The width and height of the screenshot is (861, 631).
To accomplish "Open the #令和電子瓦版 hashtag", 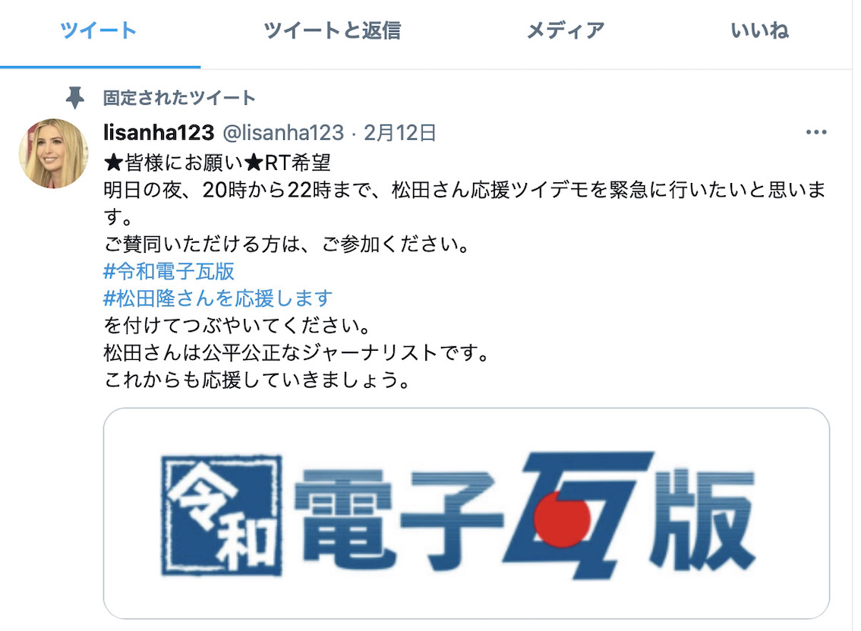I will (x=169, y=271).
